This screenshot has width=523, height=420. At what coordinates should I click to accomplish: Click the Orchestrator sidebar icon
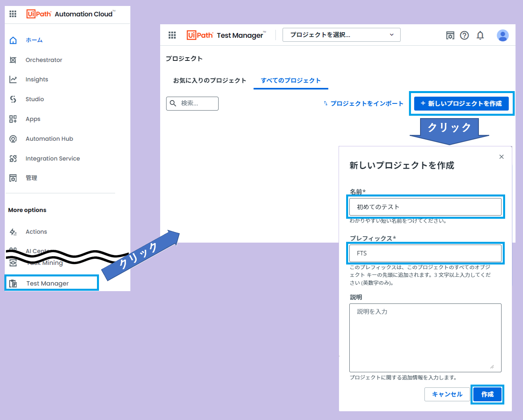13,60
